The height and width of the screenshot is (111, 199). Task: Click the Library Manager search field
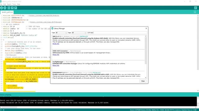(x=117, y=33)
